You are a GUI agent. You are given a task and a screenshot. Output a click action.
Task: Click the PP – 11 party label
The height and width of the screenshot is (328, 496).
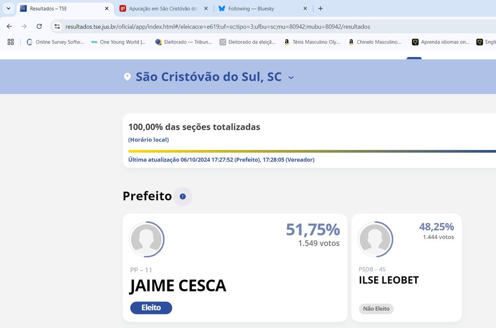141,270
